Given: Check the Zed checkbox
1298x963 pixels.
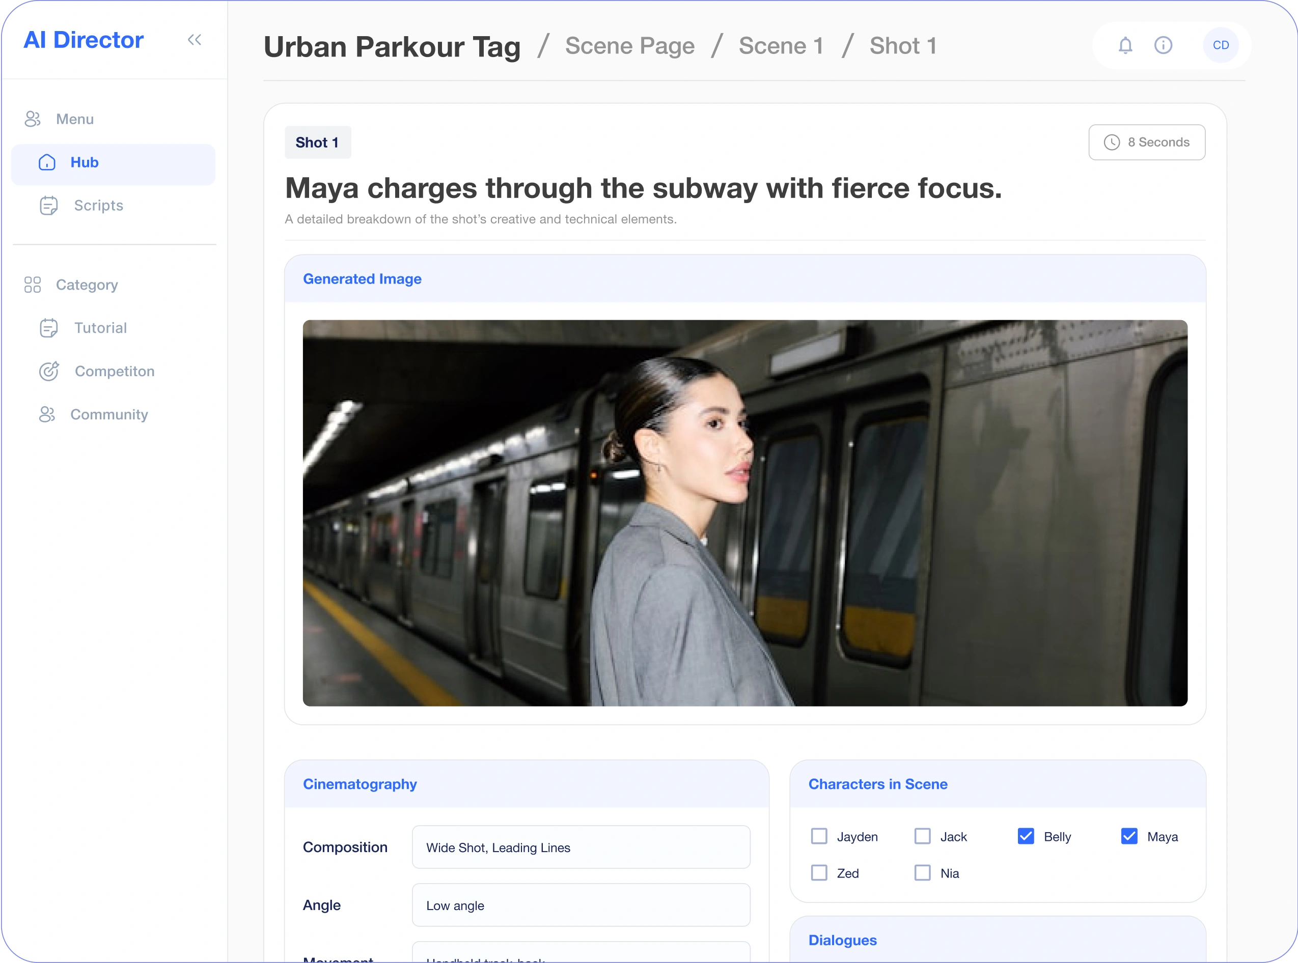Looking at the screenshot, I should click(x=819, y=872).
